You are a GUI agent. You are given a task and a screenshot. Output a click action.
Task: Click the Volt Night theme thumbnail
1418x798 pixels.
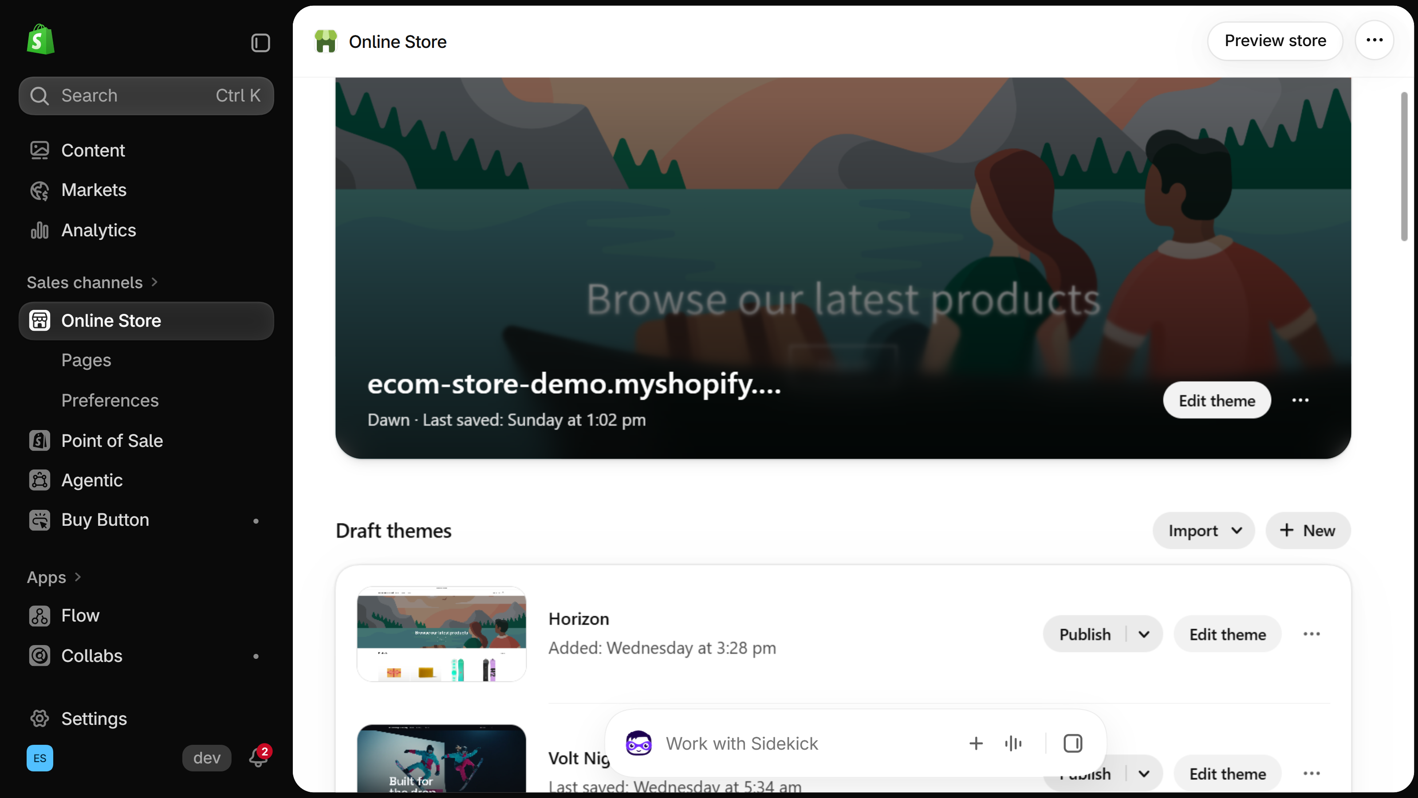(441, 759)
